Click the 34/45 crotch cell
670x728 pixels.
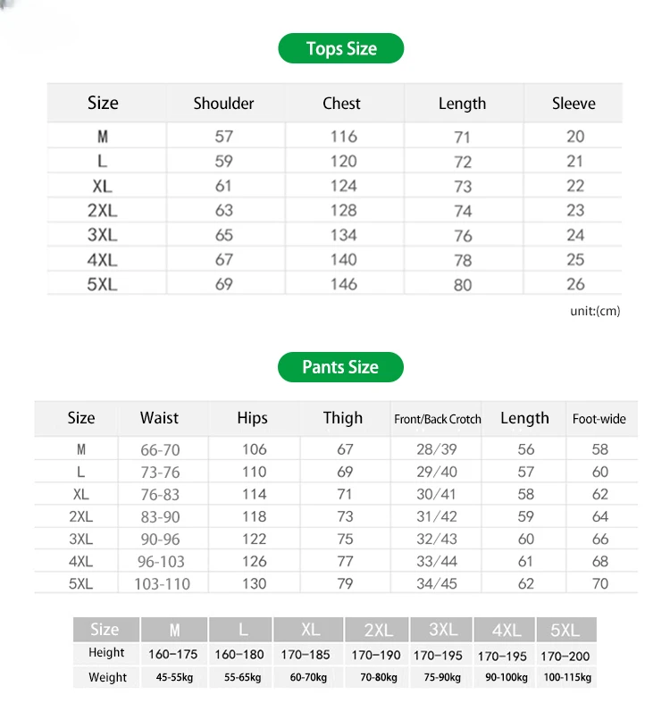click(x=437, y=583)
